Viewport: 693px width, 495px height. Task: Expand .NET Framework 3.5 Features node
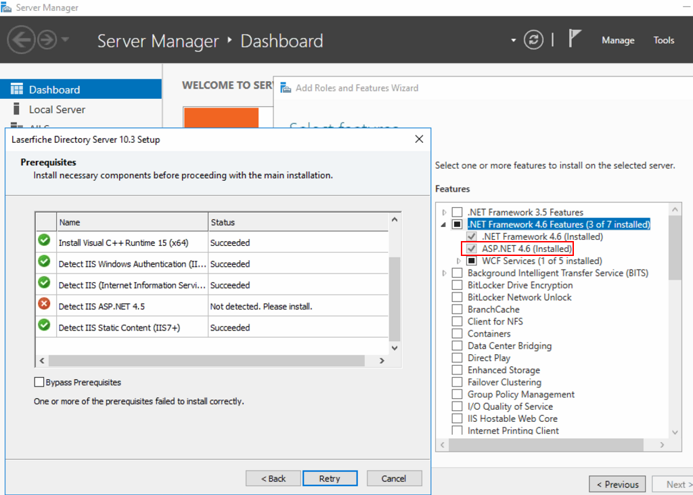[x=444, y=213]
